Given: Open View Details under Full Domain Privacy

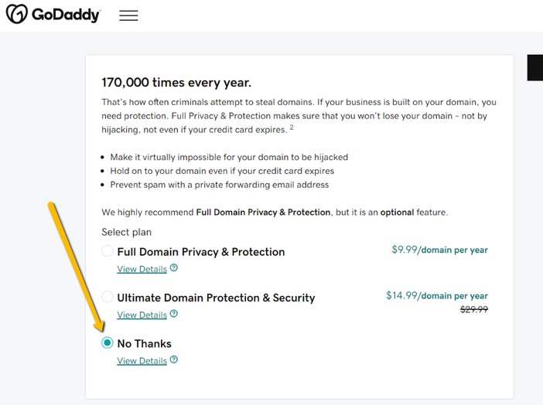Looking at the screenshot, I should [x=142, y=269].
